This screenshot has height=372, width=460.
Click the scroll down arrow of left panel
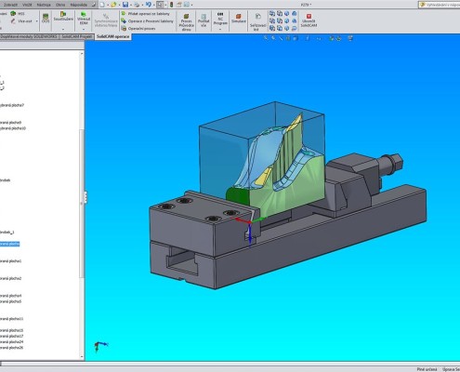(82, 357)
